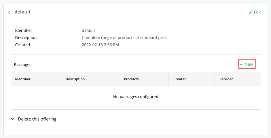This screenshot has width=271, height=138.
Task: Click the Created column header
Action: (180, 79)
